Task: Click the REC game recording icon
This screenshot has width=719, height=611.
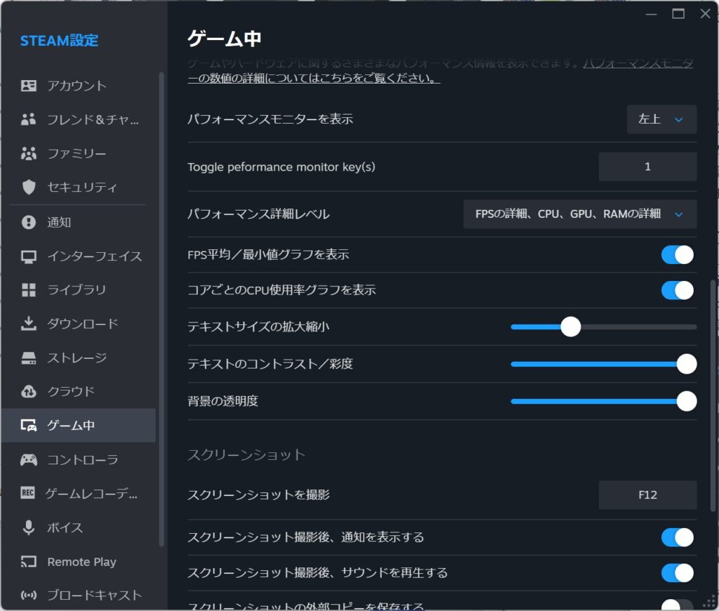Action: 28,493
